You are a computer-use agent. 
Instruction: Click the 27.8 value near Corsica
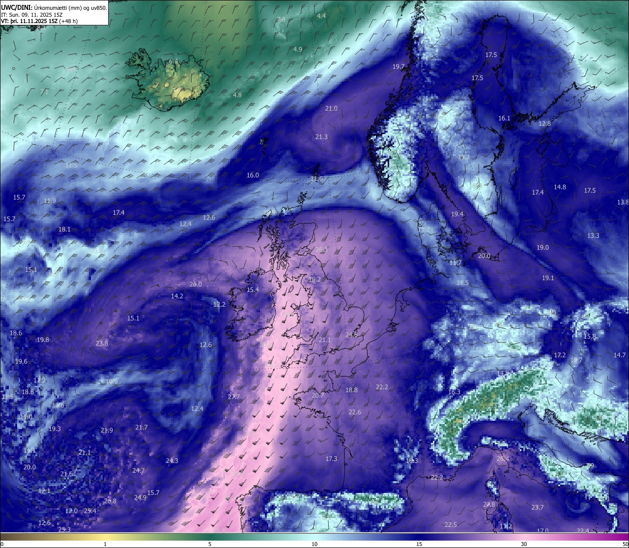(489, 505)
